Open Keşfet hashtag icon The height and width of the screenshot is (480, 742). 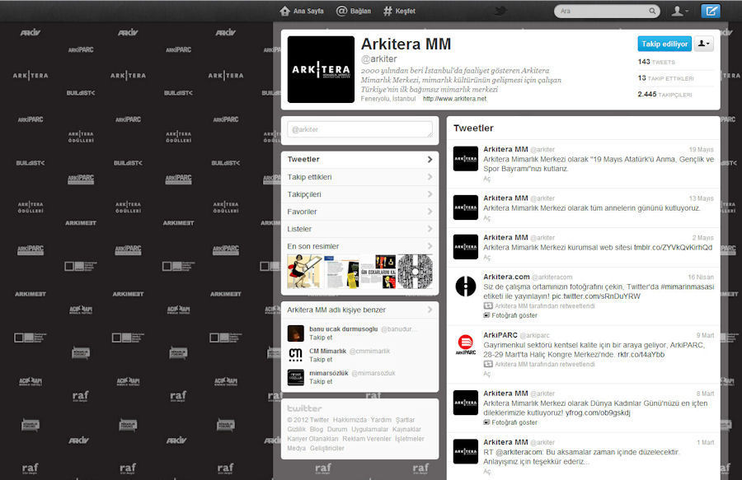click(387, 11)
